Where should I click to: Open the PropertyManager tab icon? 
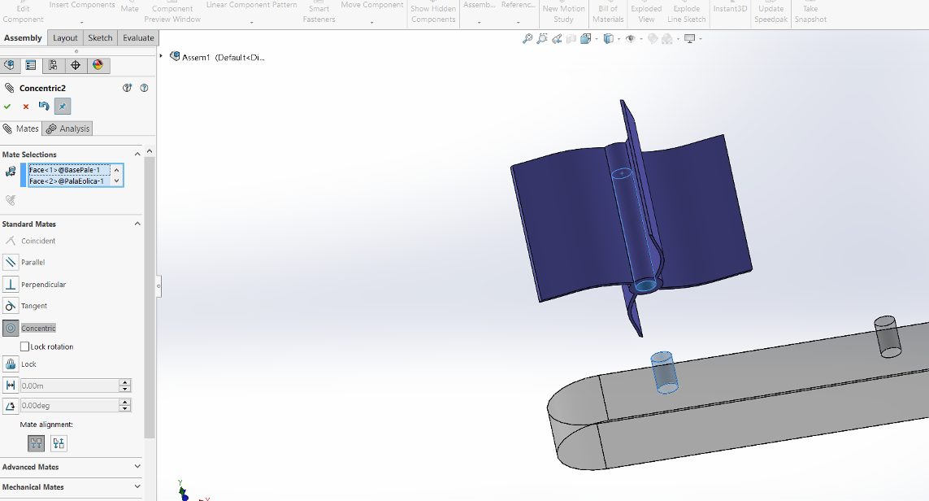click(x=31, y=65)
